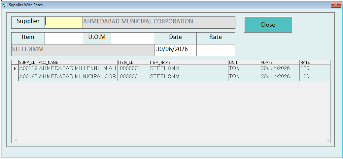Click STEEL 8MM cell in the A00185 row
343x159 pixels.
click(x=189, y=77)
